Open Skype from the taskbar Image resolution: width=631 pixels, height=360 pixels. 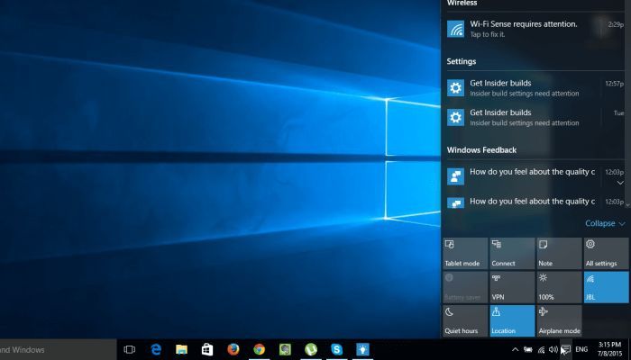336,349
